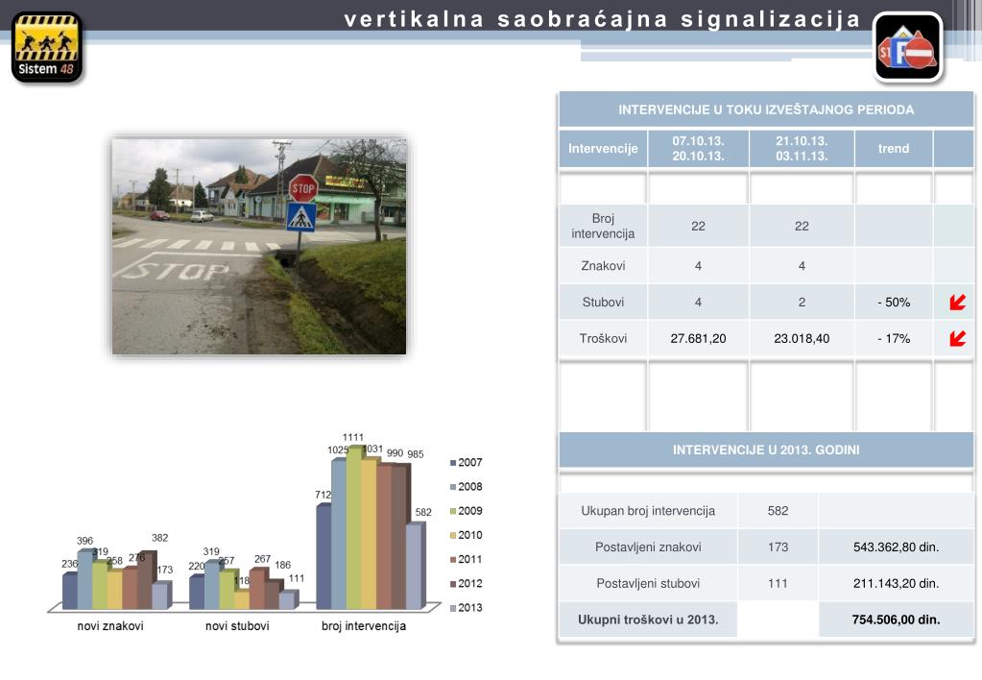Click the 'novi stubovi' chart axis label
The width and height of the screenshot is (982, 680).
237,626
